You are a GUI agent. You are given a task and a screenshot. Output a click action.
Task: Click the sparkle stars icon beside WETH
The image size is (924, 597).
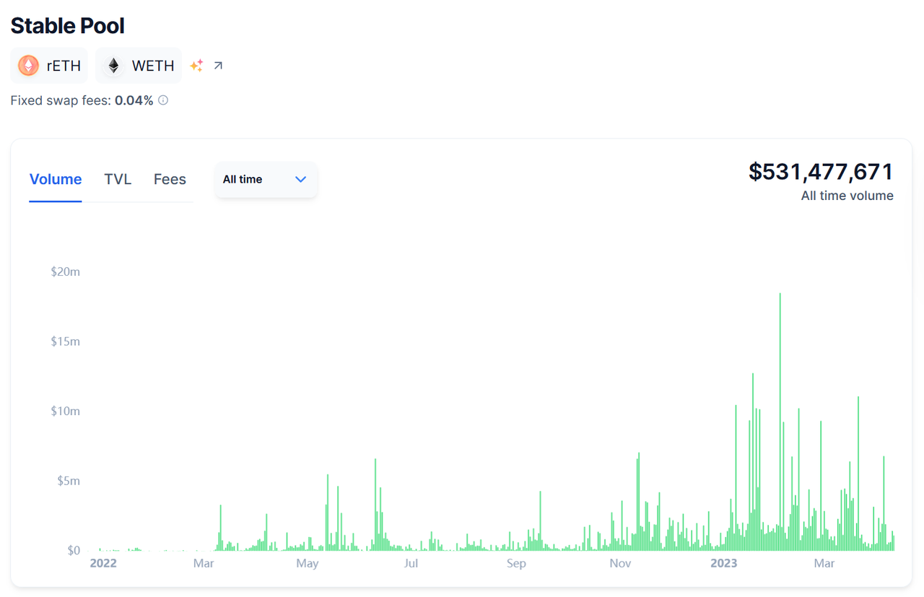point(196,66)
